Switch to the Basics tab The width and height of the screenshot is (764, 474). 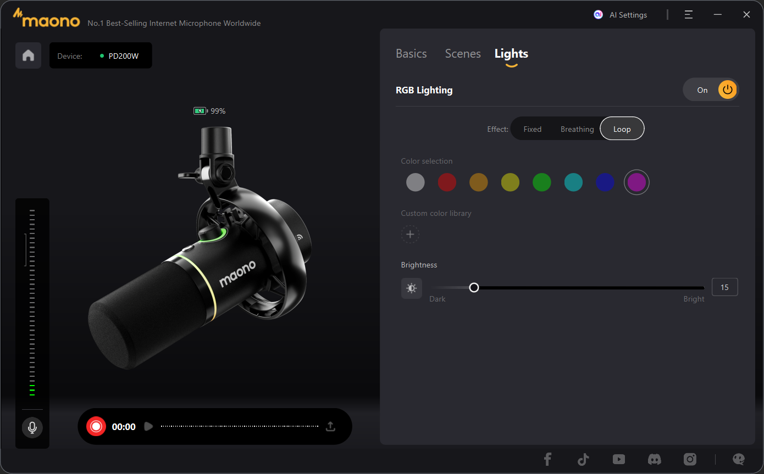(411, 54)
